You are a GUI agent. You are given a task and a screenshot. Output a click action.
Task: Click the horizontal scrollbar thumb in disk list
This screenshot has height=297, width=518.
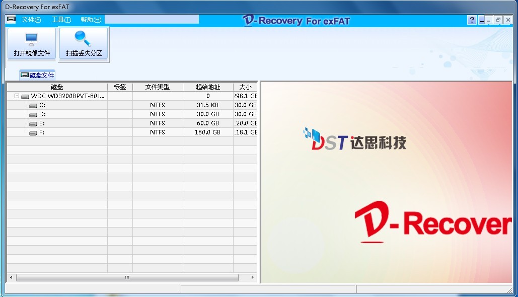tap(127, 277)
